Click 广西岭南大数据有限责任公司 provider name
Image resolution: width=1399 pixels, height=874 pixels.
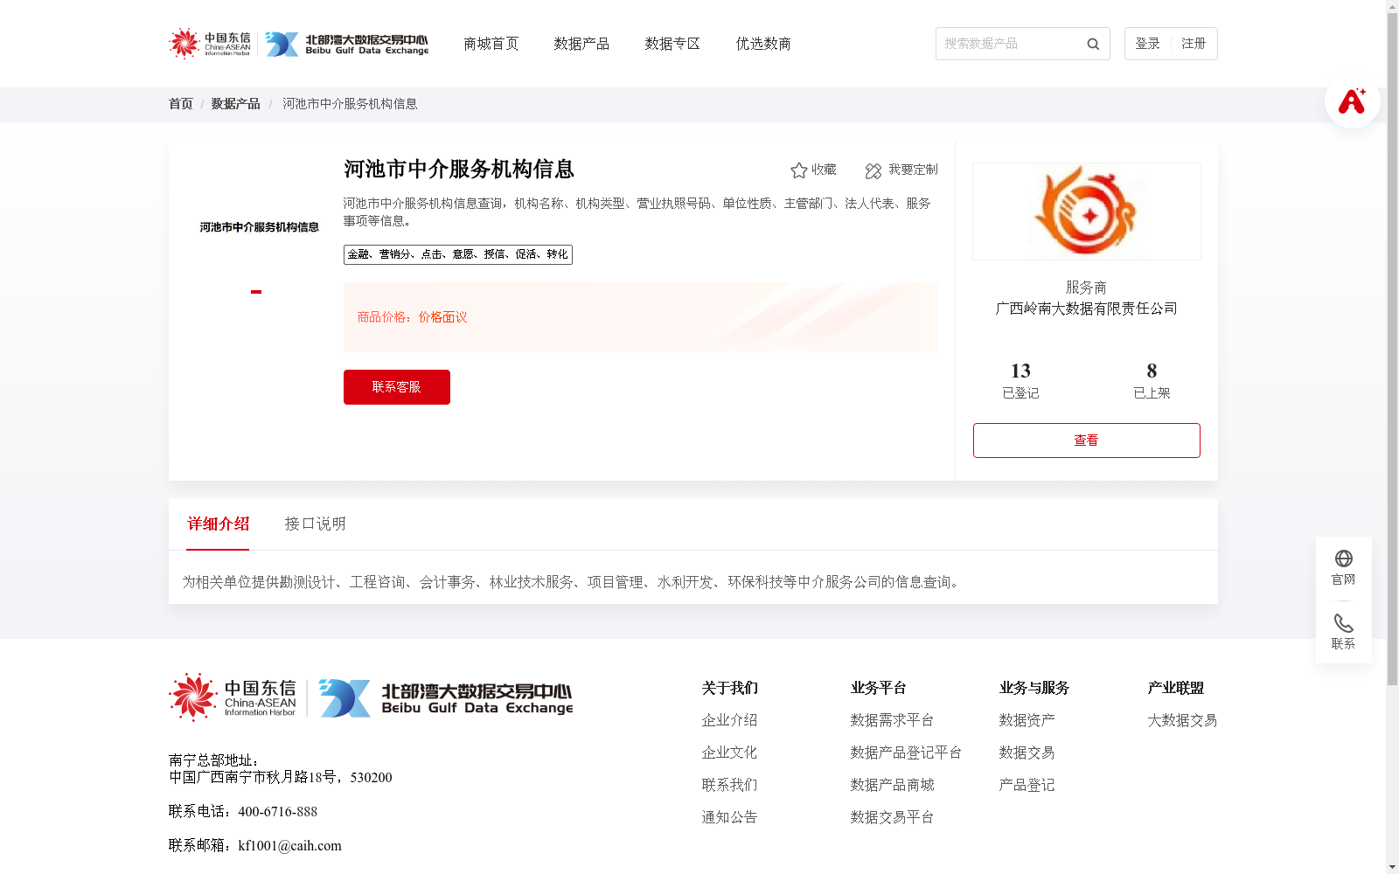[x=1087, y=309]
